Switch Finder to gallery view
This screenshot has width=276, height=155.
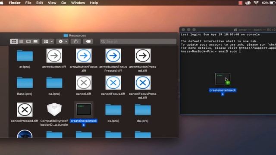[x=35, y=41]
